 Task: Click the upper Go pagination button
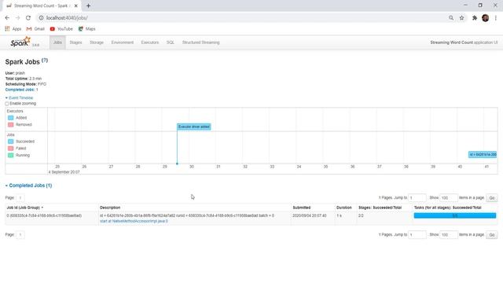point(492,198)
